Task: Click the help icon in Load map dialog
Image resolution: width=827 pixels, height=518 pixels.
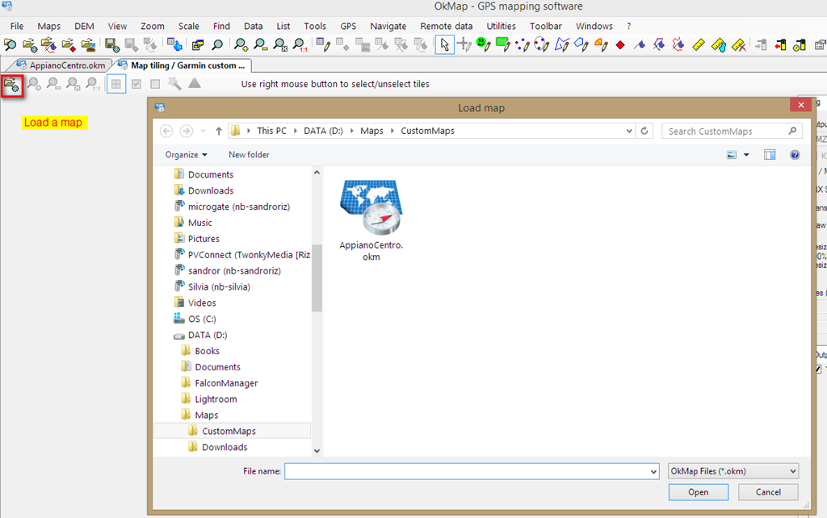Action: click(x=795, y=155)
